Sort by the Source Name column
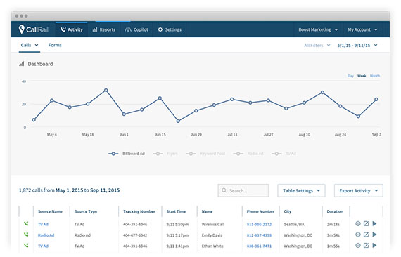 (50, 211)
